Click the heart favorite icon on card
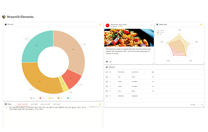 (x=107, y=62)
